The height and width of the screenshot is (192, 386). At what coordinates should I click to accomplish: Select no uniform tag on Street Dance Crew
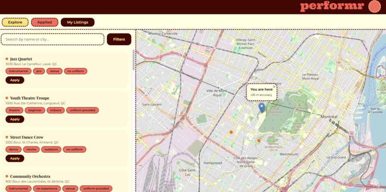[x=75, y=149]
